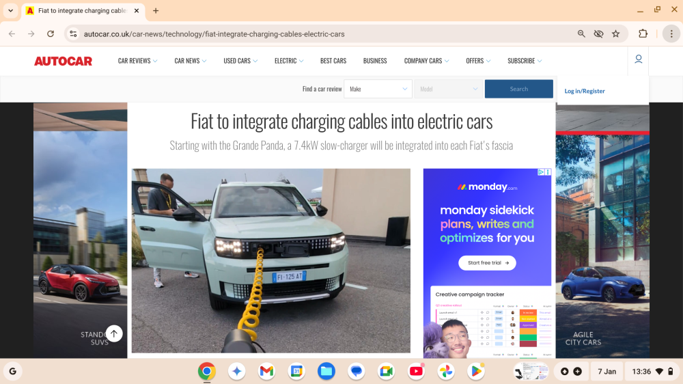
Task: Click the Log in/Register link
Action: click(x=585, y=91)
